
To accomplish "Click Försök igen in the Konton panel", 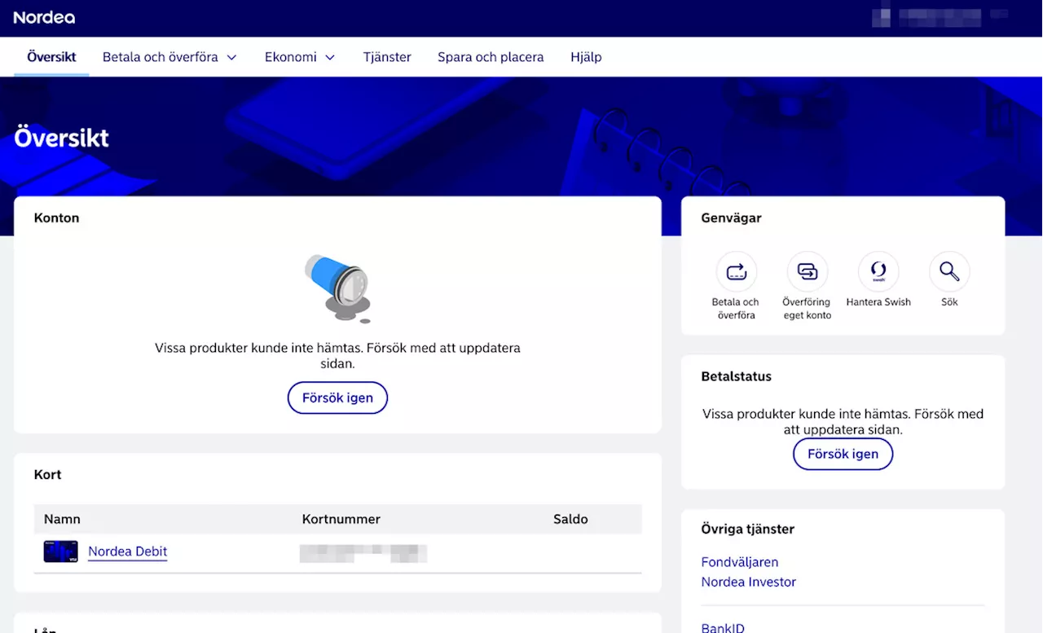I will pos(337,398).
